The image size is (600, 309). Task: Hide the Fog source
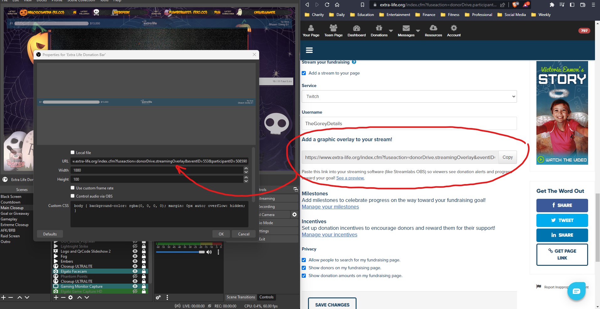(135, 256)
